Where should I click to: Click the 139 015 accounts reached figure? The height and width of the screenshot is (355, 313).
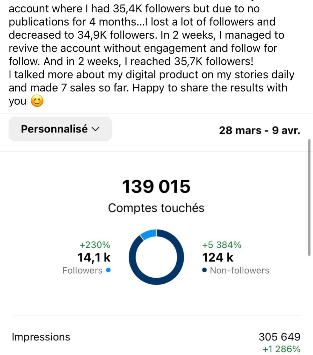point(156,186)
